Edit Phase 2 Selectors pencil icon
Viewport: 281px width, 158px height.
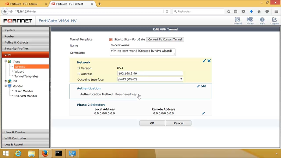pos(203,113)
